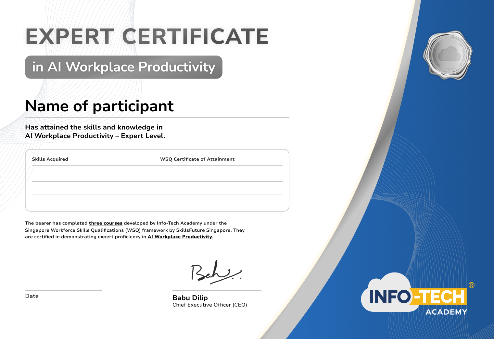This screenshot has height=339, width=494.
Task: Select the WSQ Certificate of Attainment header
Action: click(197, 159)
